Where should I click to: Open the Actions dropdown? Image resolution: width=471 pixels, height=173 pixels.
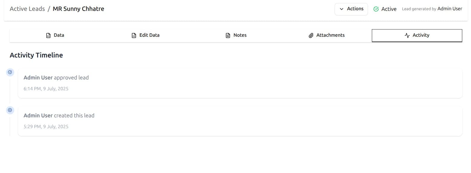point(351,9)
